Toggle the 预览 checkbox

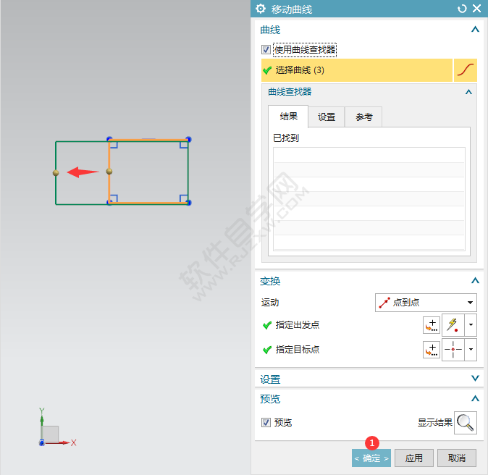(266, 422)
